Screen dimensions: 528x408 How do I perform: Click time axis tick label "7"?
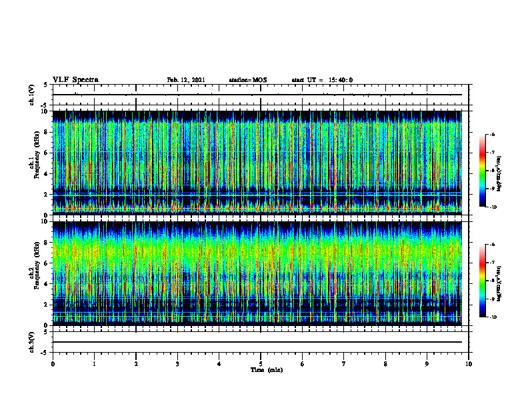coord(344,364)
